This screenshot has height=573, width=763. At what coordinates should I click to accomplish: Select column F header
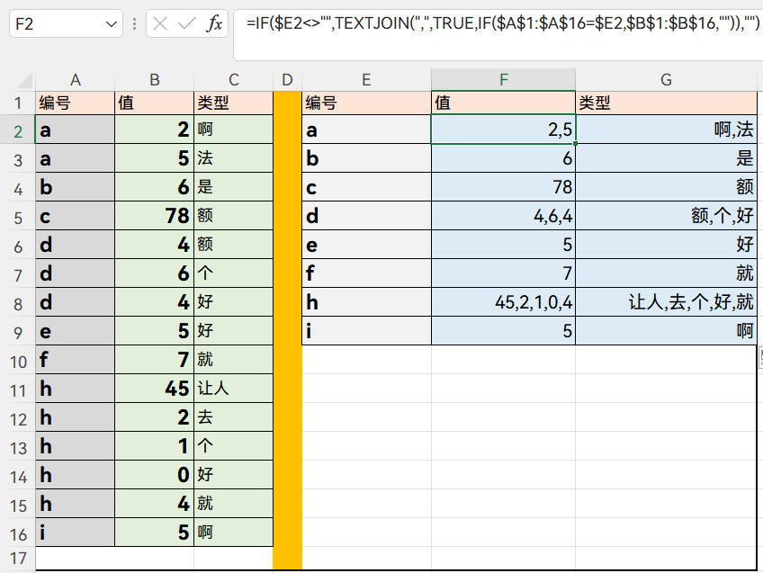point(503,80)
